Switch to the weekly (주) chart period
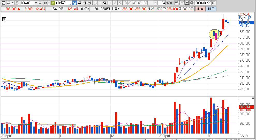 pos(79,3)
